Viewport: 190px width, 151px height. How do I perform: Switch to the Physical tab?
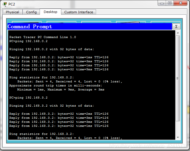12,12
